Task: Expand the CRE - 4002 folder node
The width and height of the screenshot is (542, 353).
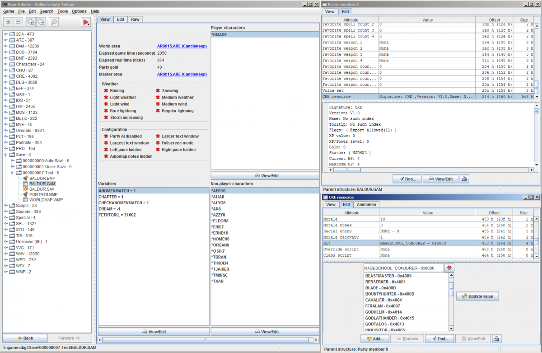Action: coord(5,76)
